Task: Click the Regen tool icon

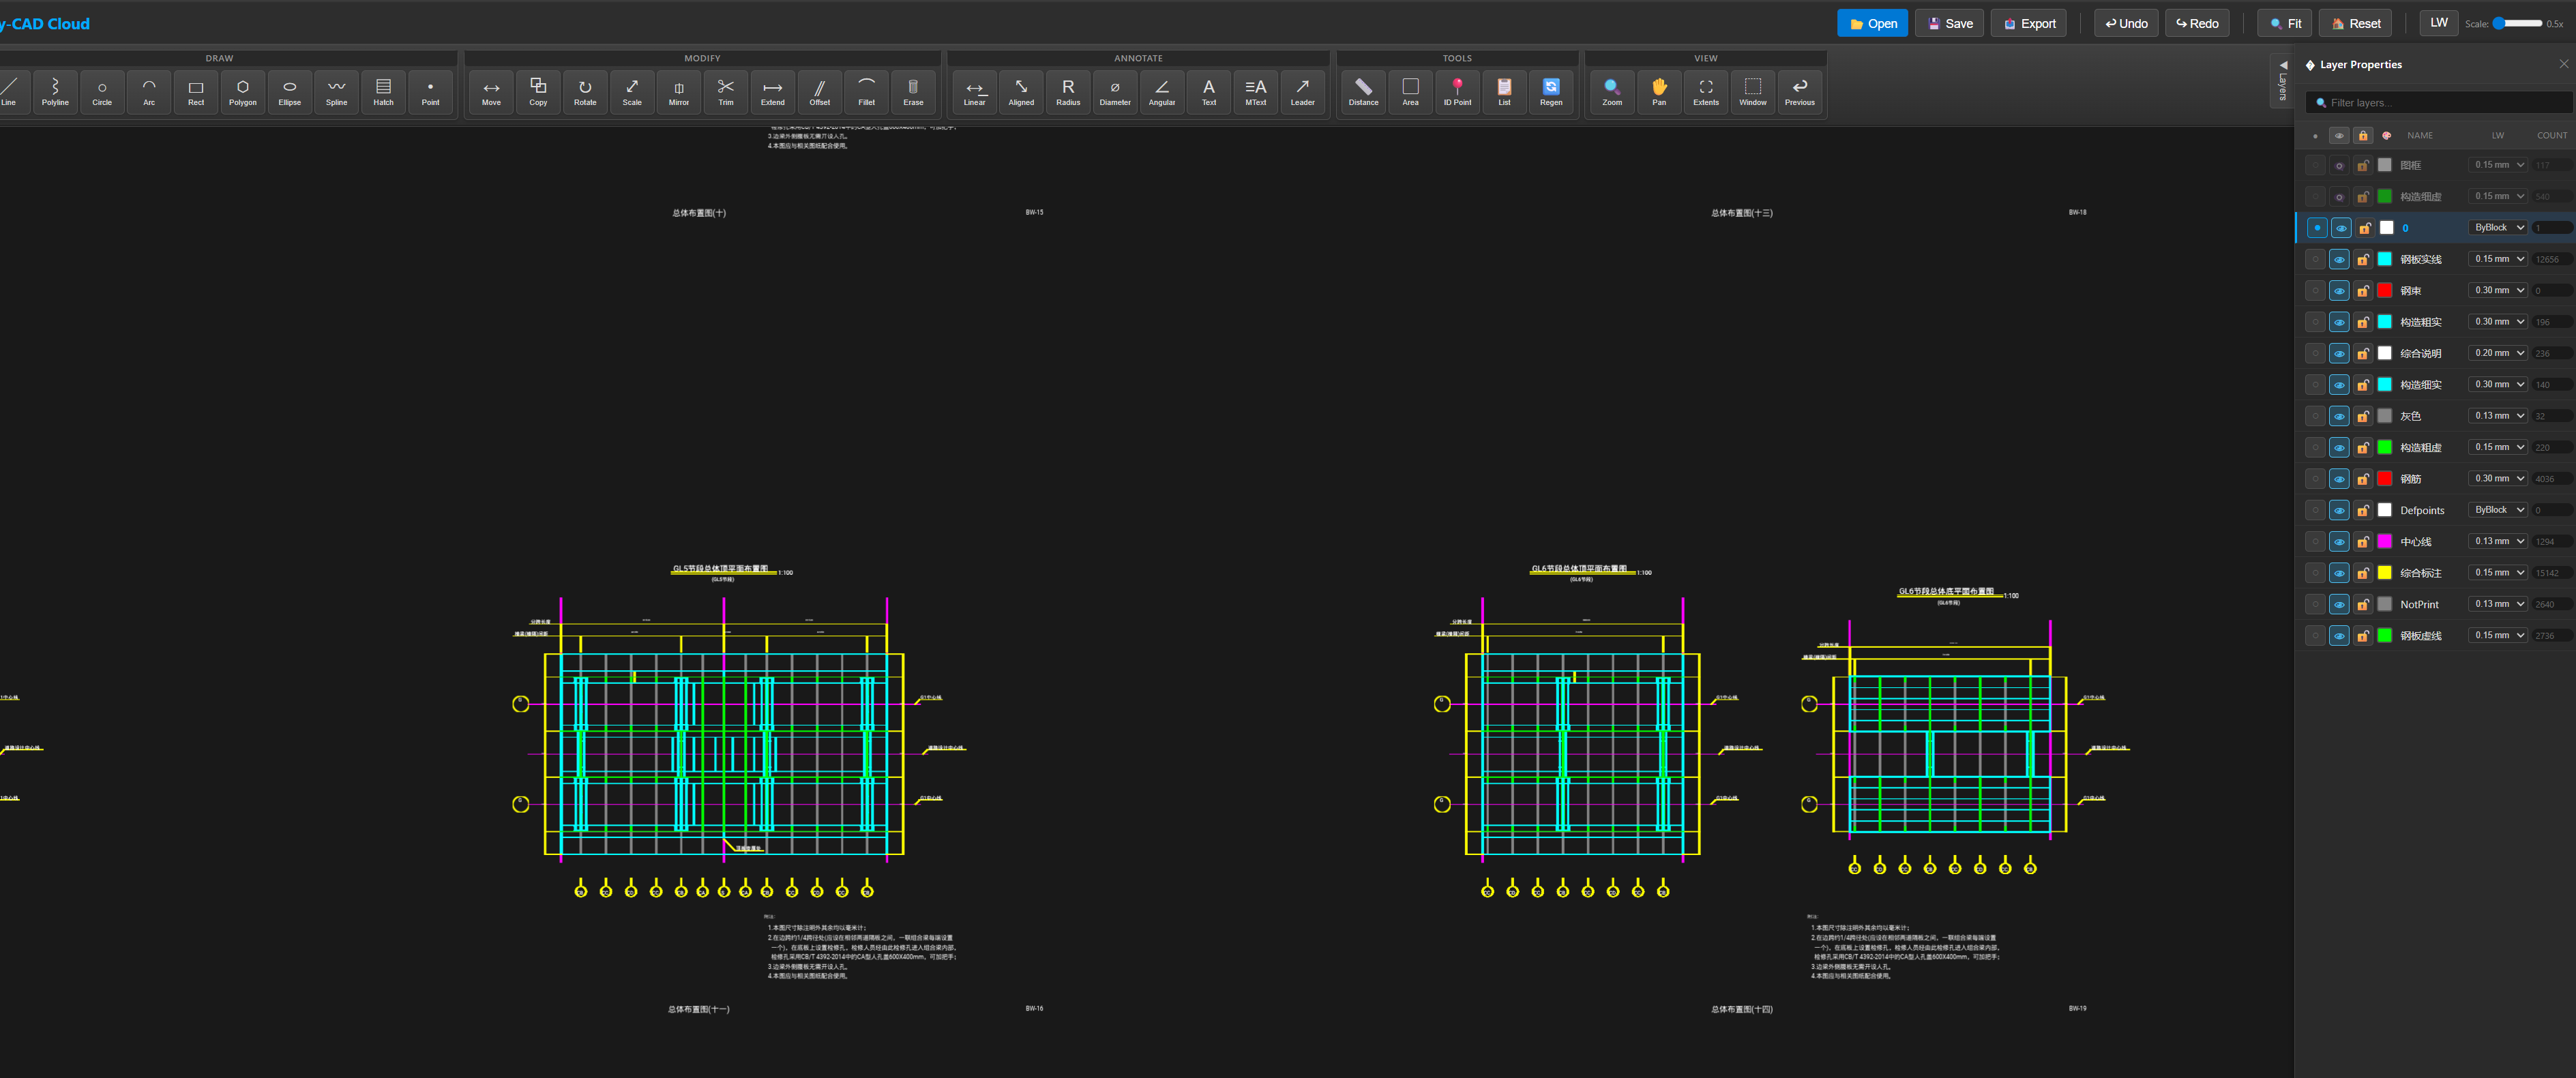Action: [1550, 91]
